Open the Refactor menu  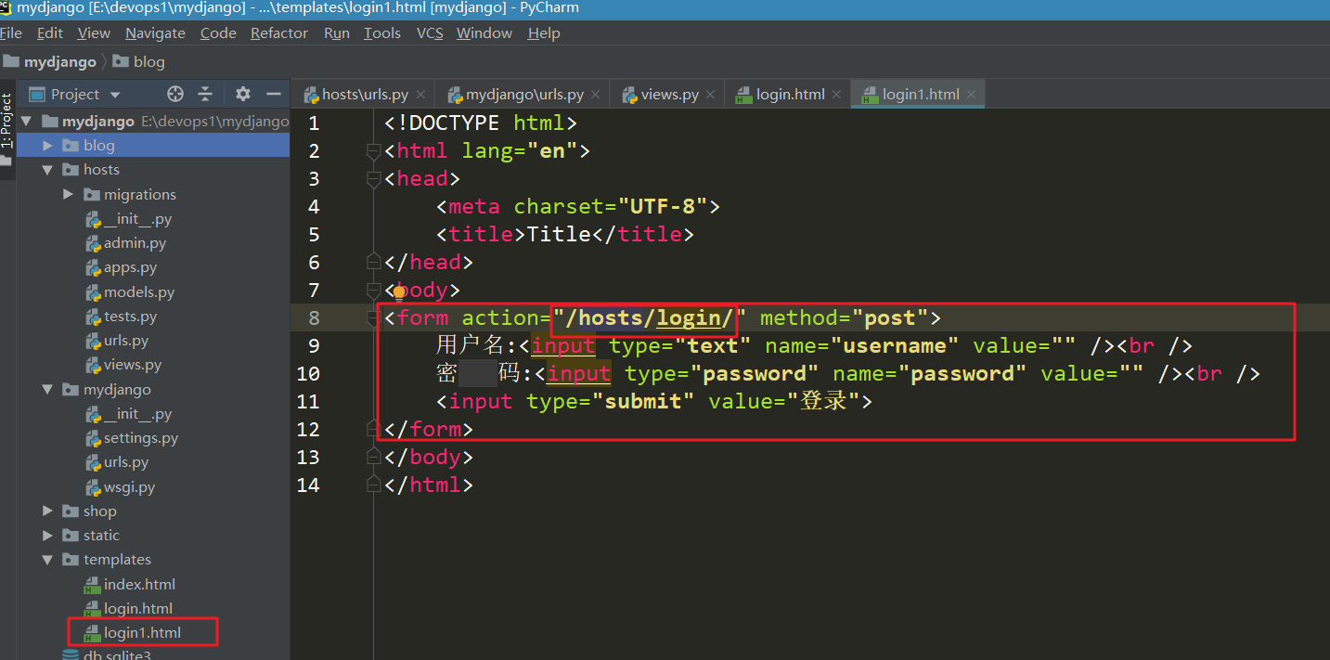click(x=279, y=32)
